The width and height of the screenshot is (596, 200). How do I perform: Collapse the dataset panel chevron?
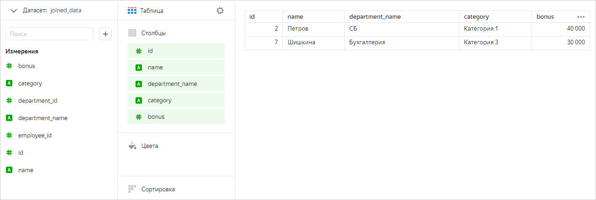13,10
